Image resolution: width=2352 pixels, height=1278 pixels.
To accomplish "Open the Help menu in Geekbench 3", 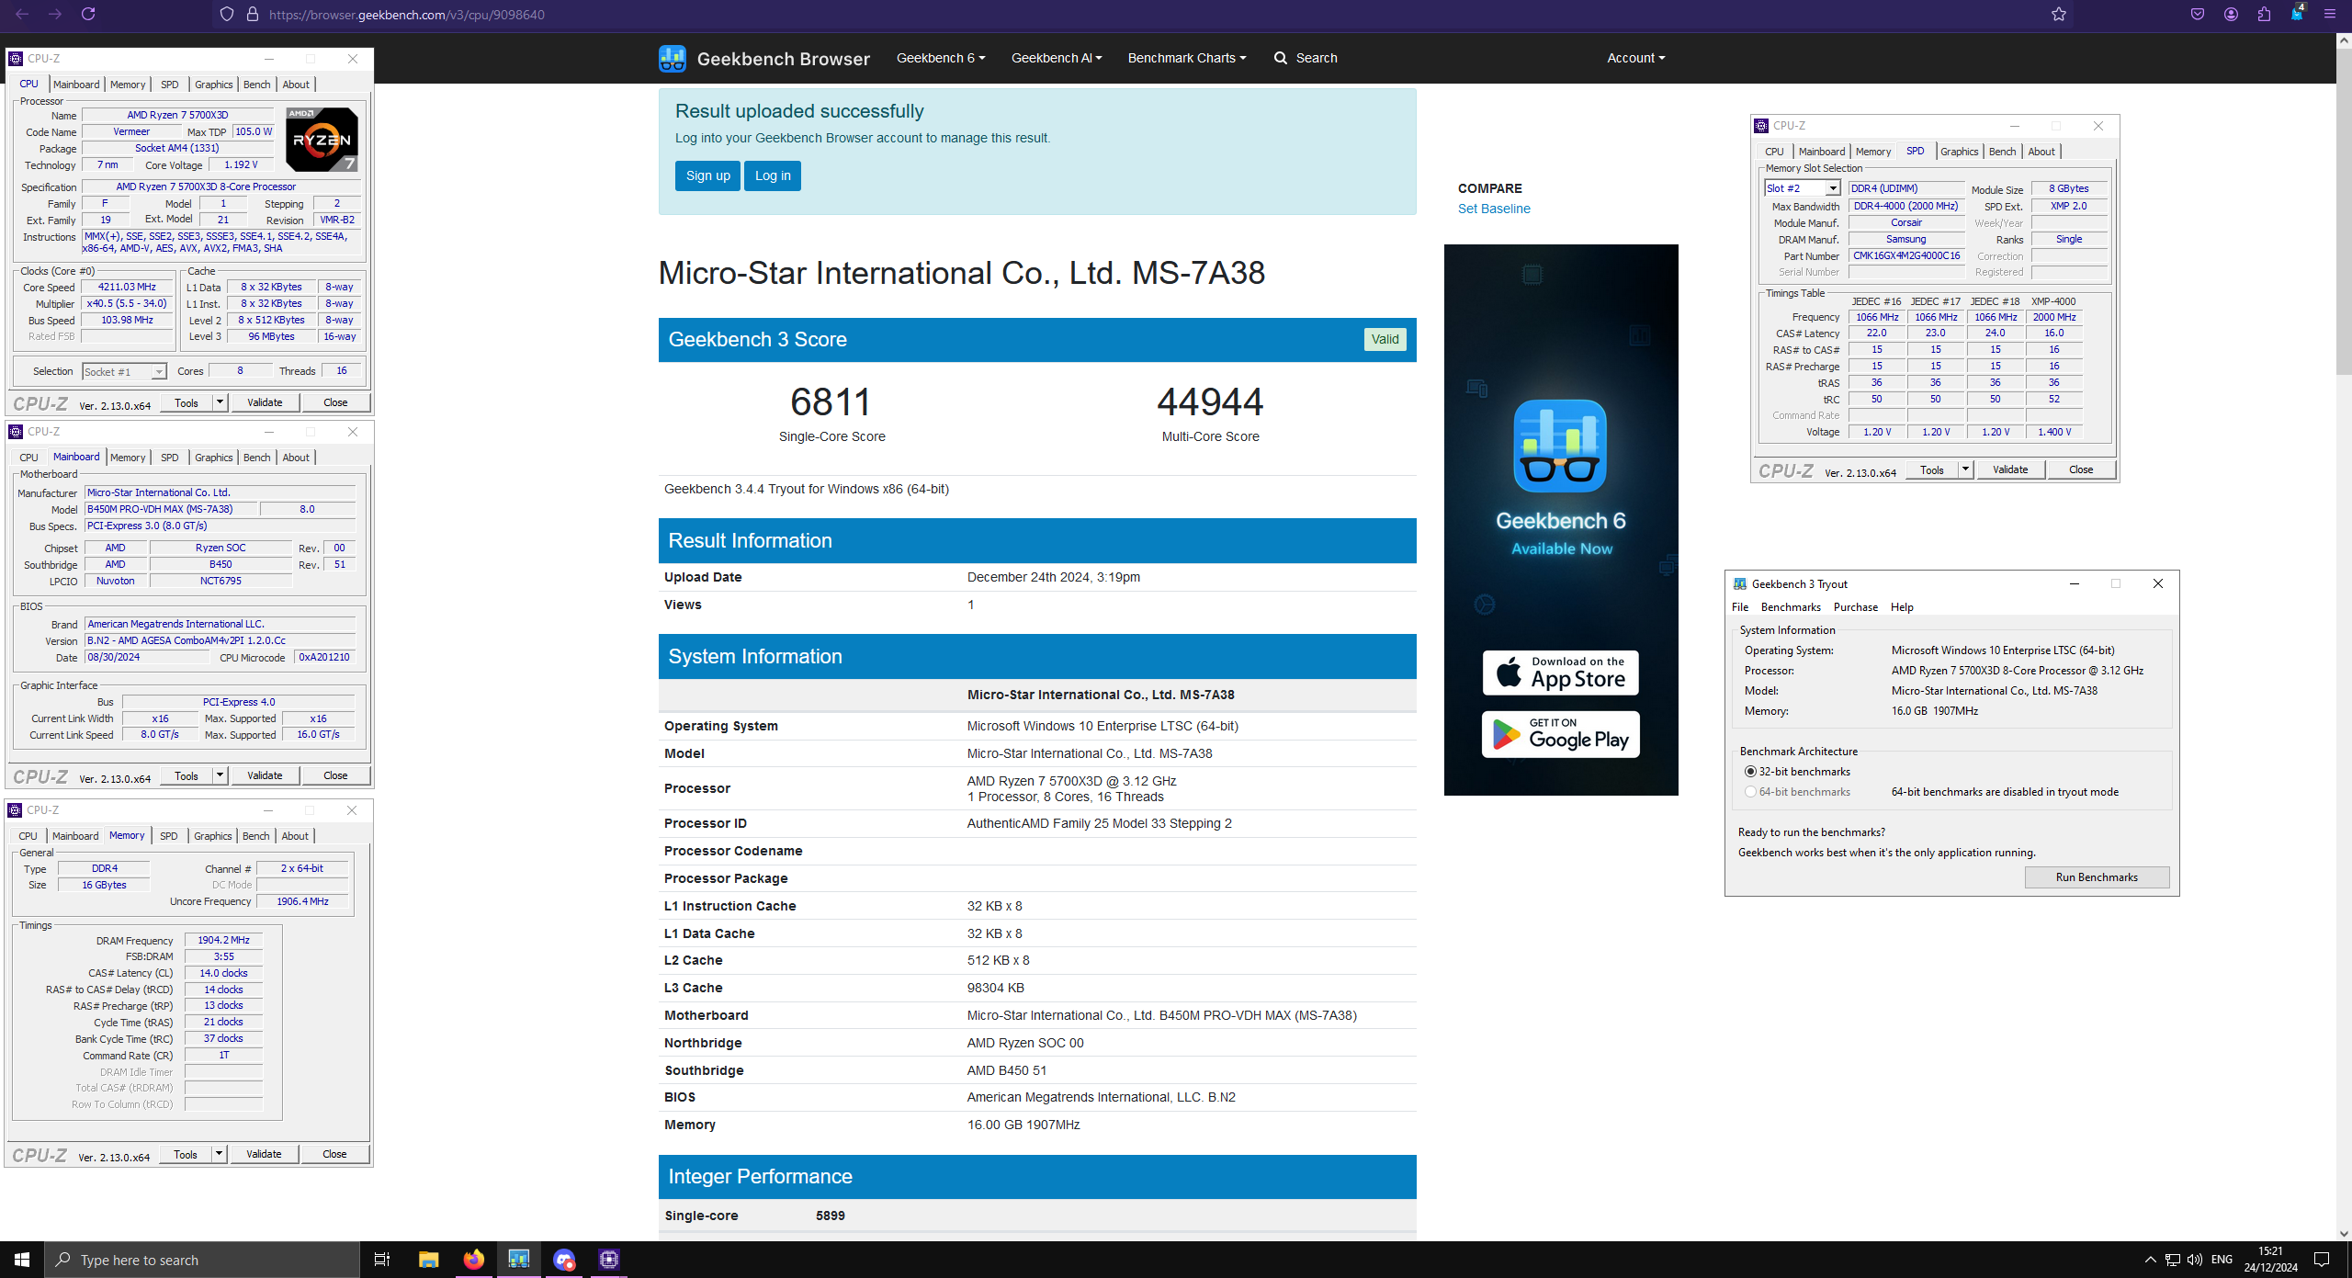I will pyautogui.click(x=1902, y=607).
